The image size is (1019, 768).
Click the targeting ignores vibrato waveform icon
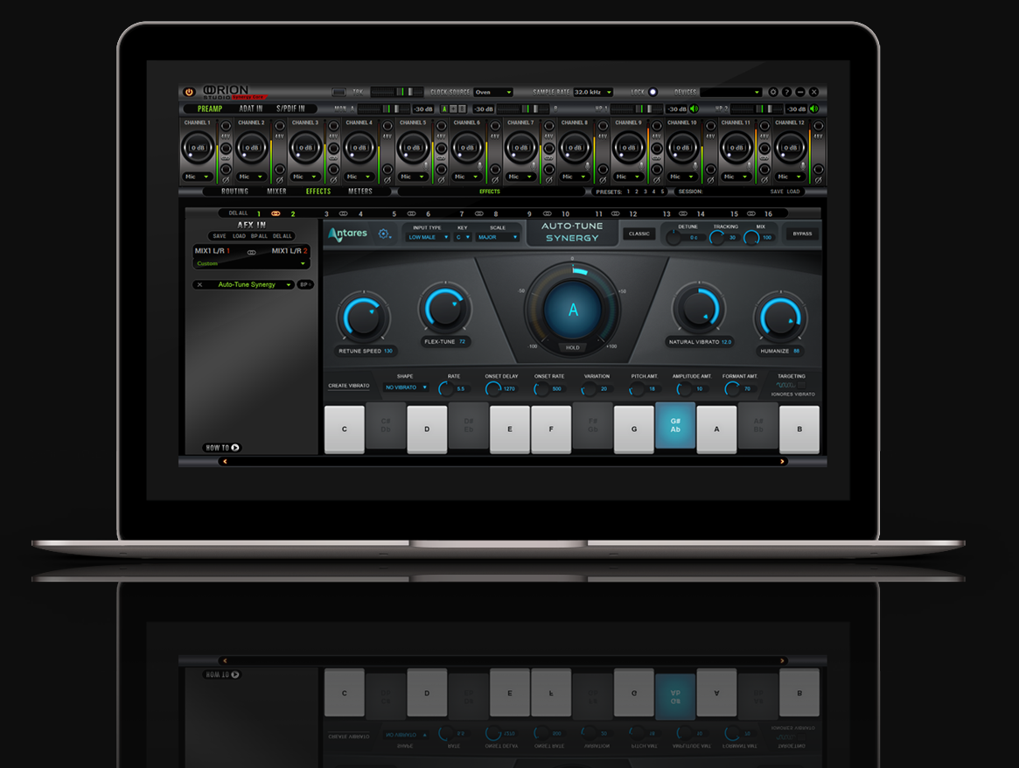pyautogui.click(x=785, y=385)
